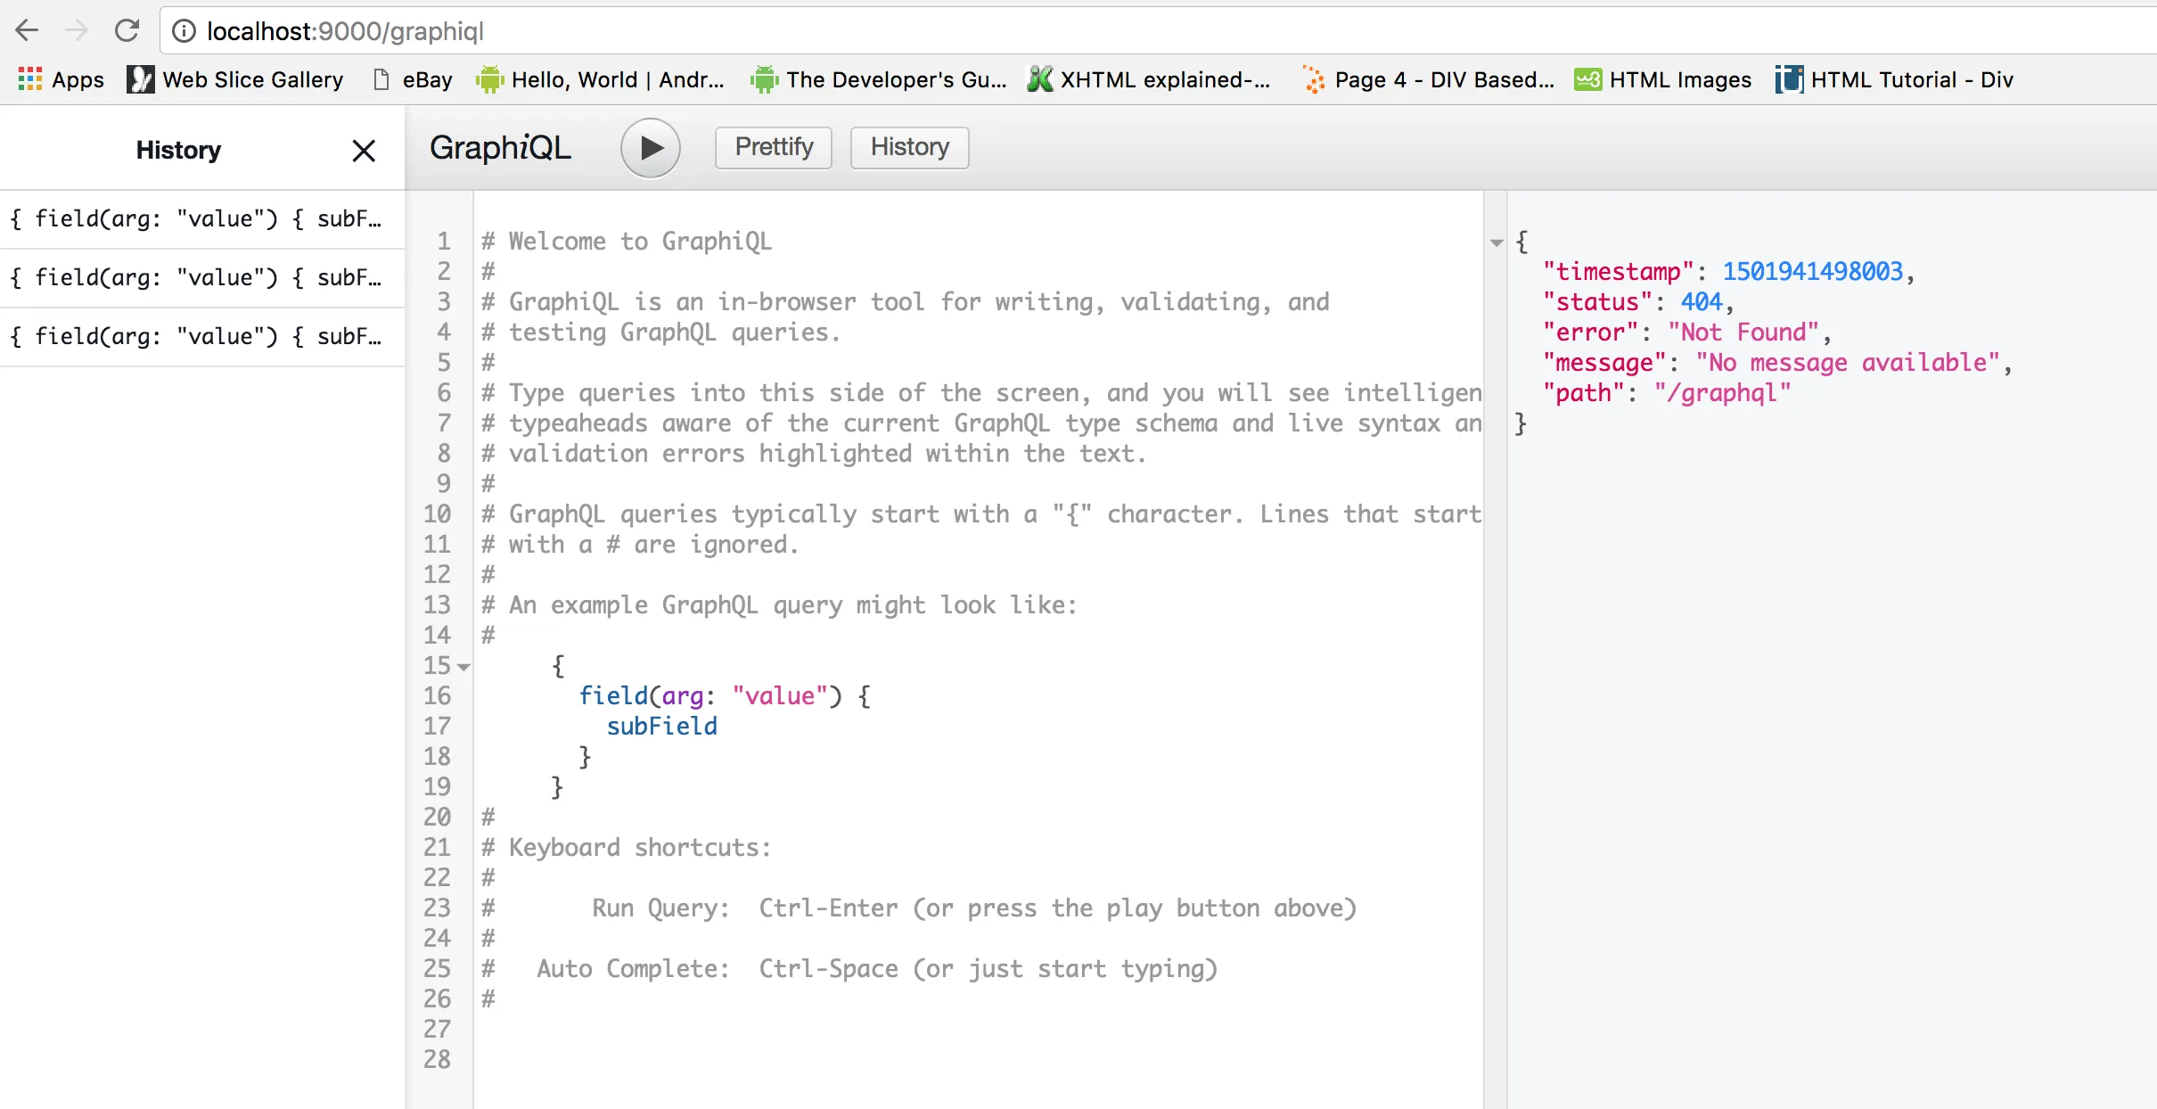Open the Apps grid bookmark
This screenshot has height=1109, width=2157.
(61, 79)
